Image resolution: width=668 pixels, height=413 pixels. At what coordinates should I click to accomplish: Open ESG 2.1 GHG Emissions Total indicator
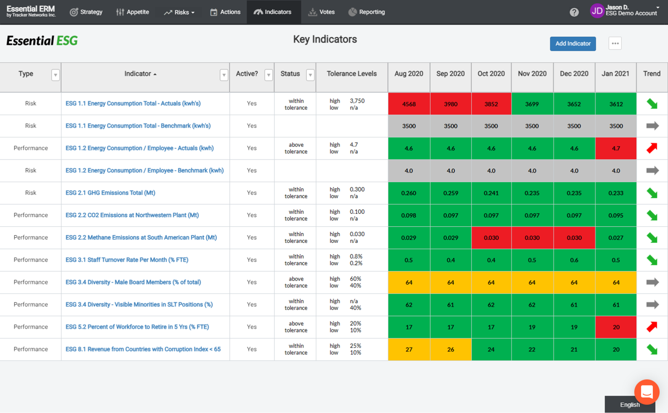(111, 193)
